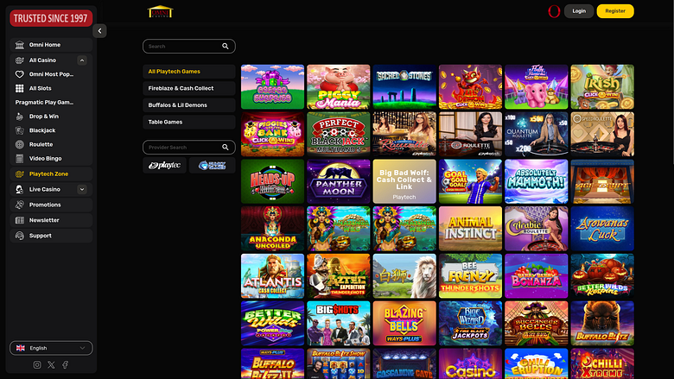The image size is (674, 379).
Task: Open the Irish Click & Win thumbnail
Action: point(602,87)
